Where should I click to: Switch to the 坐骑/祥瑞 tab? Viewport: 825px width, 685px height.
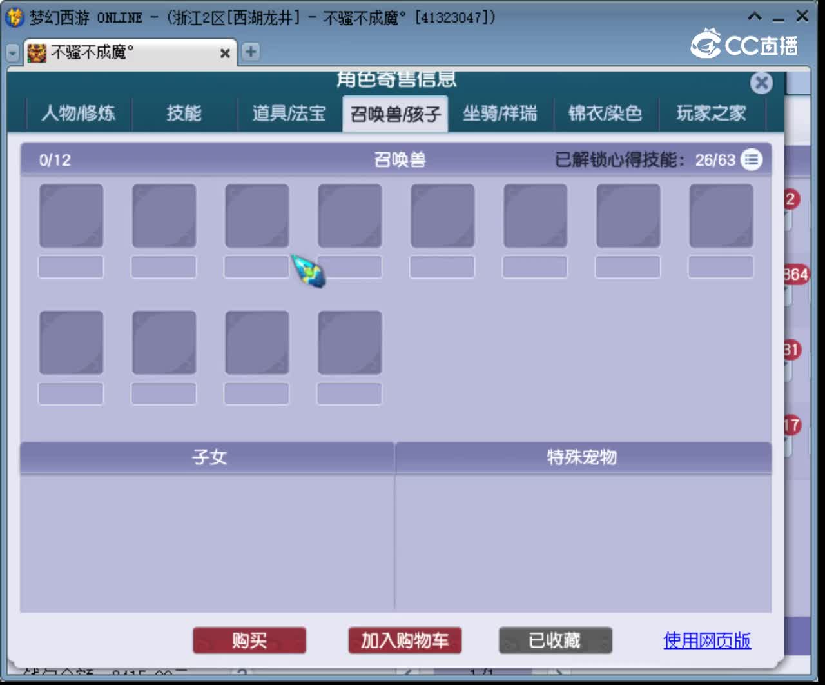click(x=500, y=114)
